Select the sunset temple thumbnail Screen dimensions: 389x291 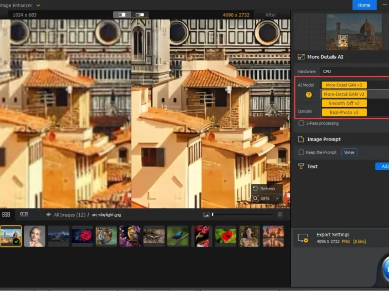pos(273,236)
